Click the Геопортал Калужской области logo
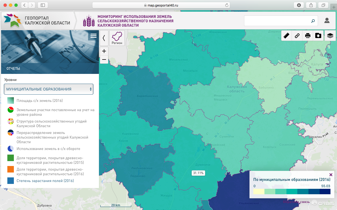This screenshot has height=210, width=337. 37,21
